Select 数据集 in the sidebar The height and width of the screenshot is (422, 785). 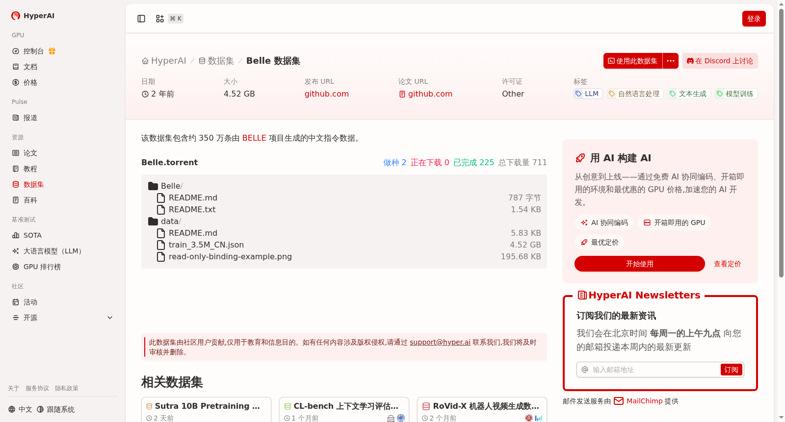click(28, 184)
